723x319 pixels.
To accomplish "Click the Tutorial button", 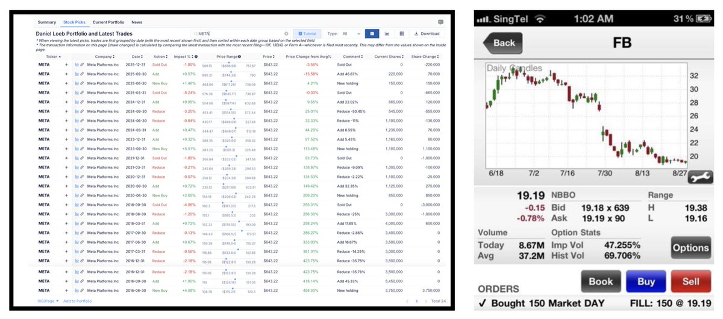I will (x=307, y=34).
